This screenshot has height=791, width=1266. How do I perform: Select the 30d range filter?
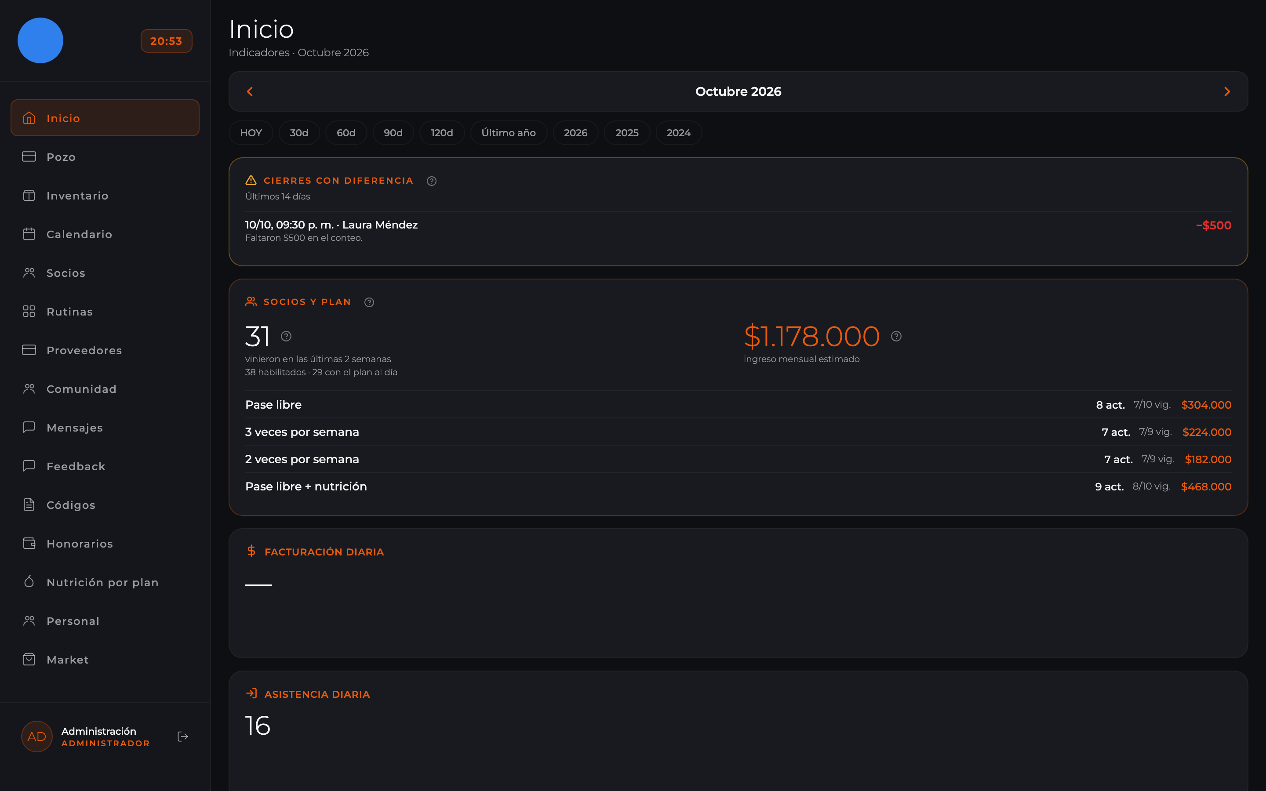[299, 133]
